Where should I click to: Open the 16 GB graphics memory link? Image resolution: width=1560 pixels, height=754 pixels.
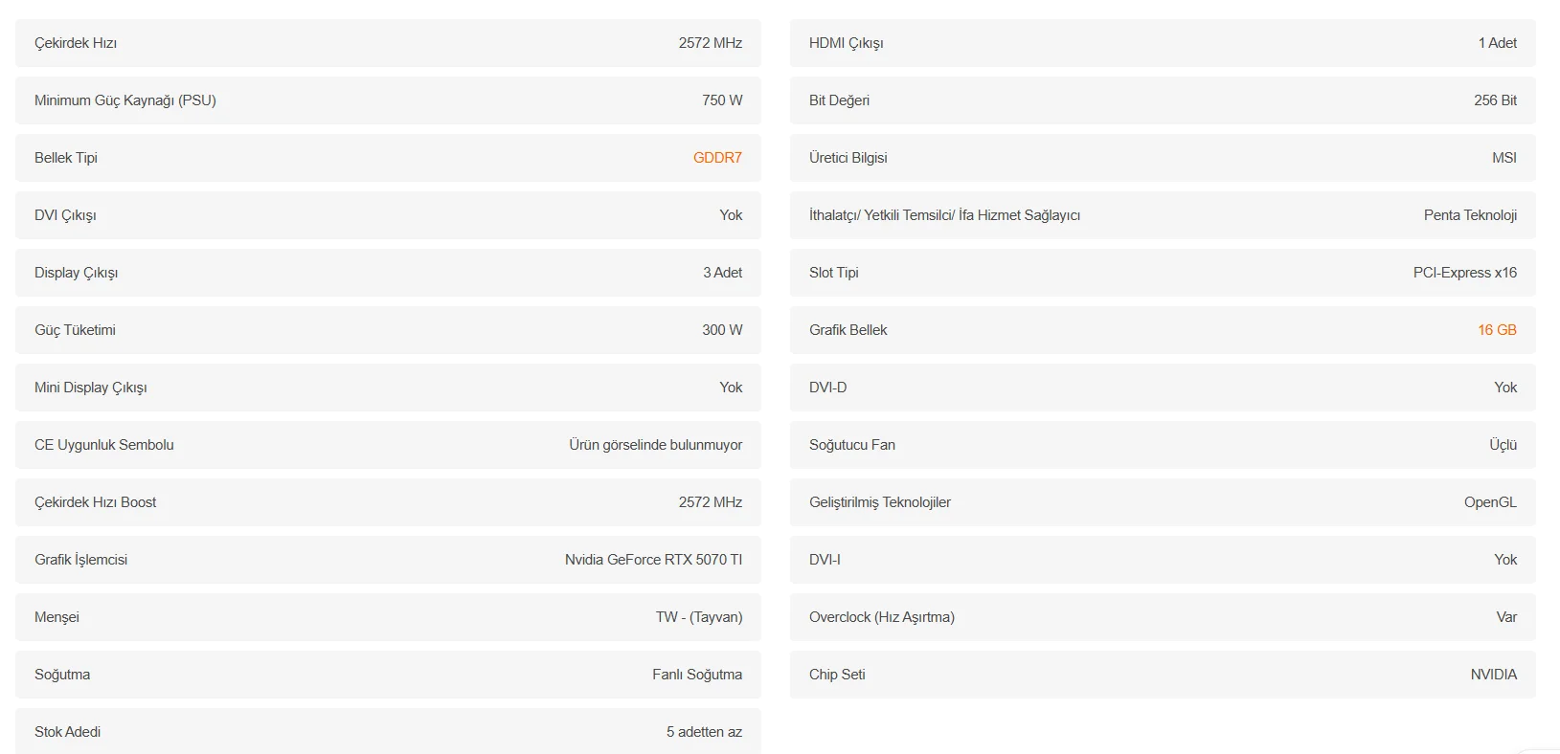(1497, 330)
